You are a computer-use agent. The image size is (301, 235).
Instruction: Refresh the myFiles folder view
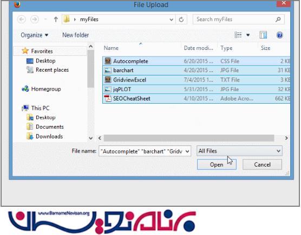click(181, 20)
